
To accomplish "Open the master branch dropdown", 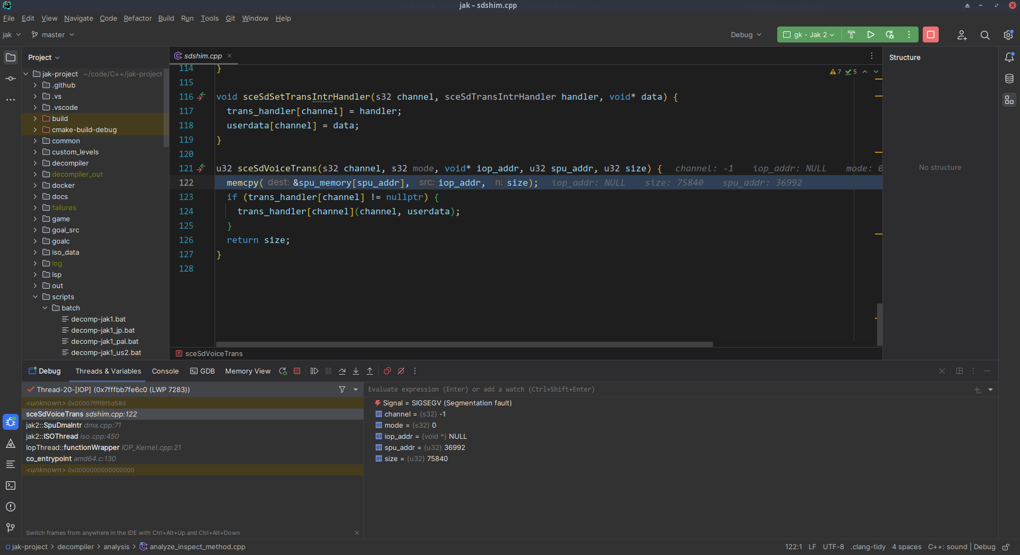I will (53, 34).
